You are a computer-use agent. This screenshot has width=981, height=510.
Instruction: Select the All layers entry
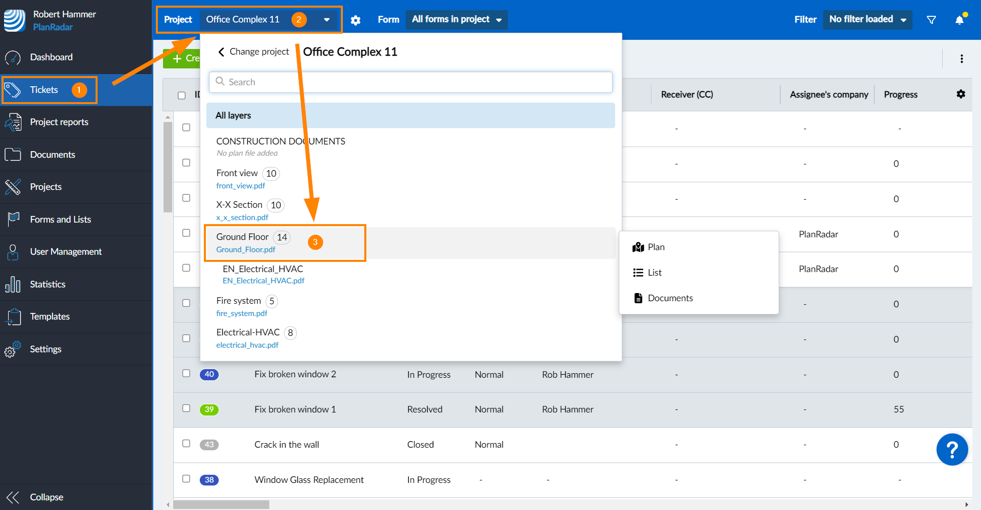[x=410, y=115]
